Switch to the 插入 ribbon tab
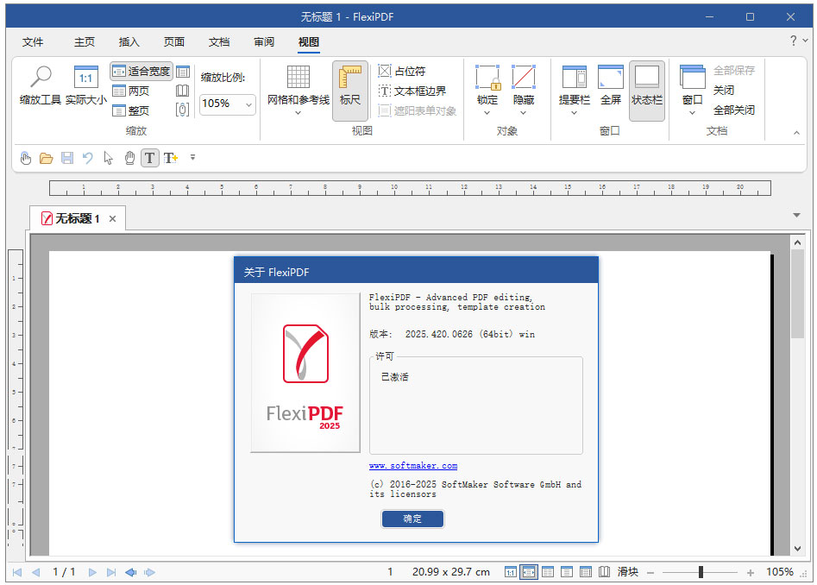Viewport: 817px width, 585px height. pyautogui.click(x=129, y=42)
